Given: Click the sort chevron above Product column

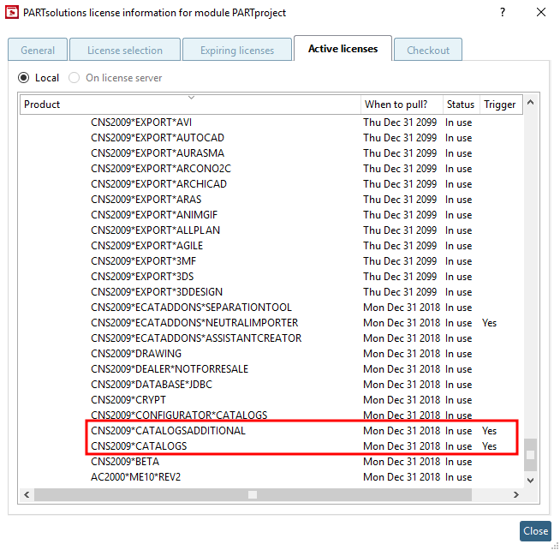Looking at the screenshot, I should click(x=192, y=97).
